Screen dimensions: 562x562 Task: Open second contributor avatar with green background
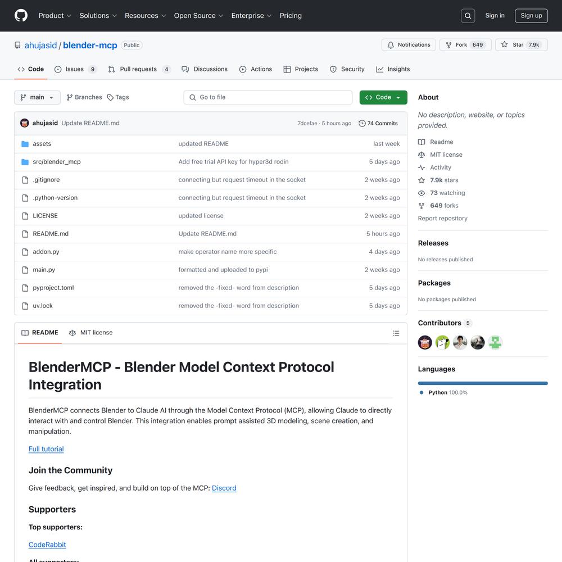(x=442, y=342)
